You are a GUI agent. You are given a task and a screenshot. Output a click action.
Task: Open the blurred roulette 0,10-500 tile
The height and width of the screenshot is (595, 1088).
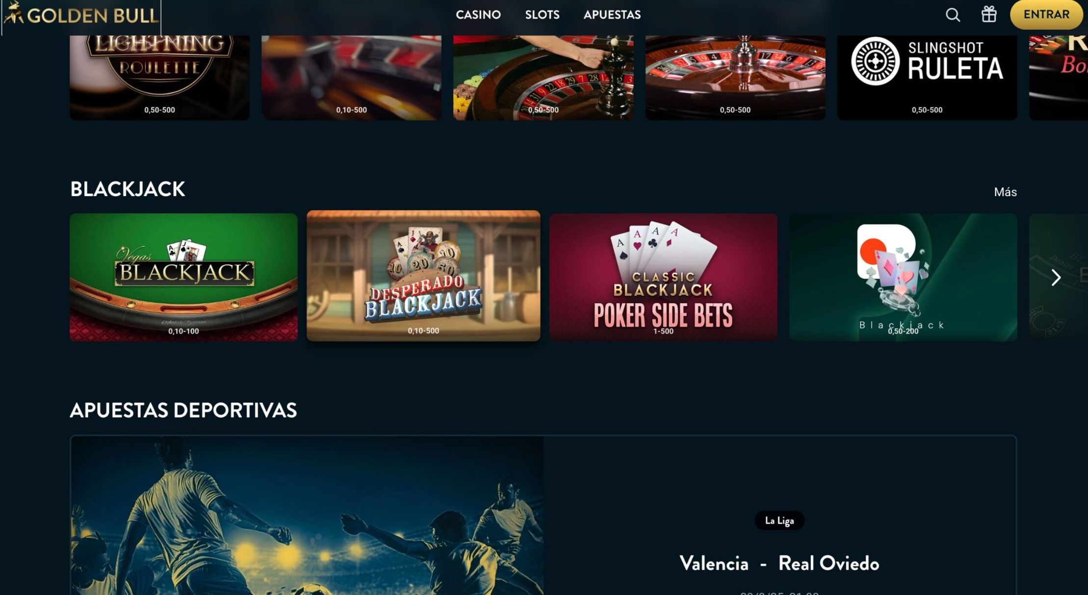(x=351, y=77)
